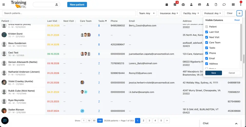This screenshot has height=127, width=246.
Task: Click the Visible Columns panel scrollbar
Action: (241, 42)
